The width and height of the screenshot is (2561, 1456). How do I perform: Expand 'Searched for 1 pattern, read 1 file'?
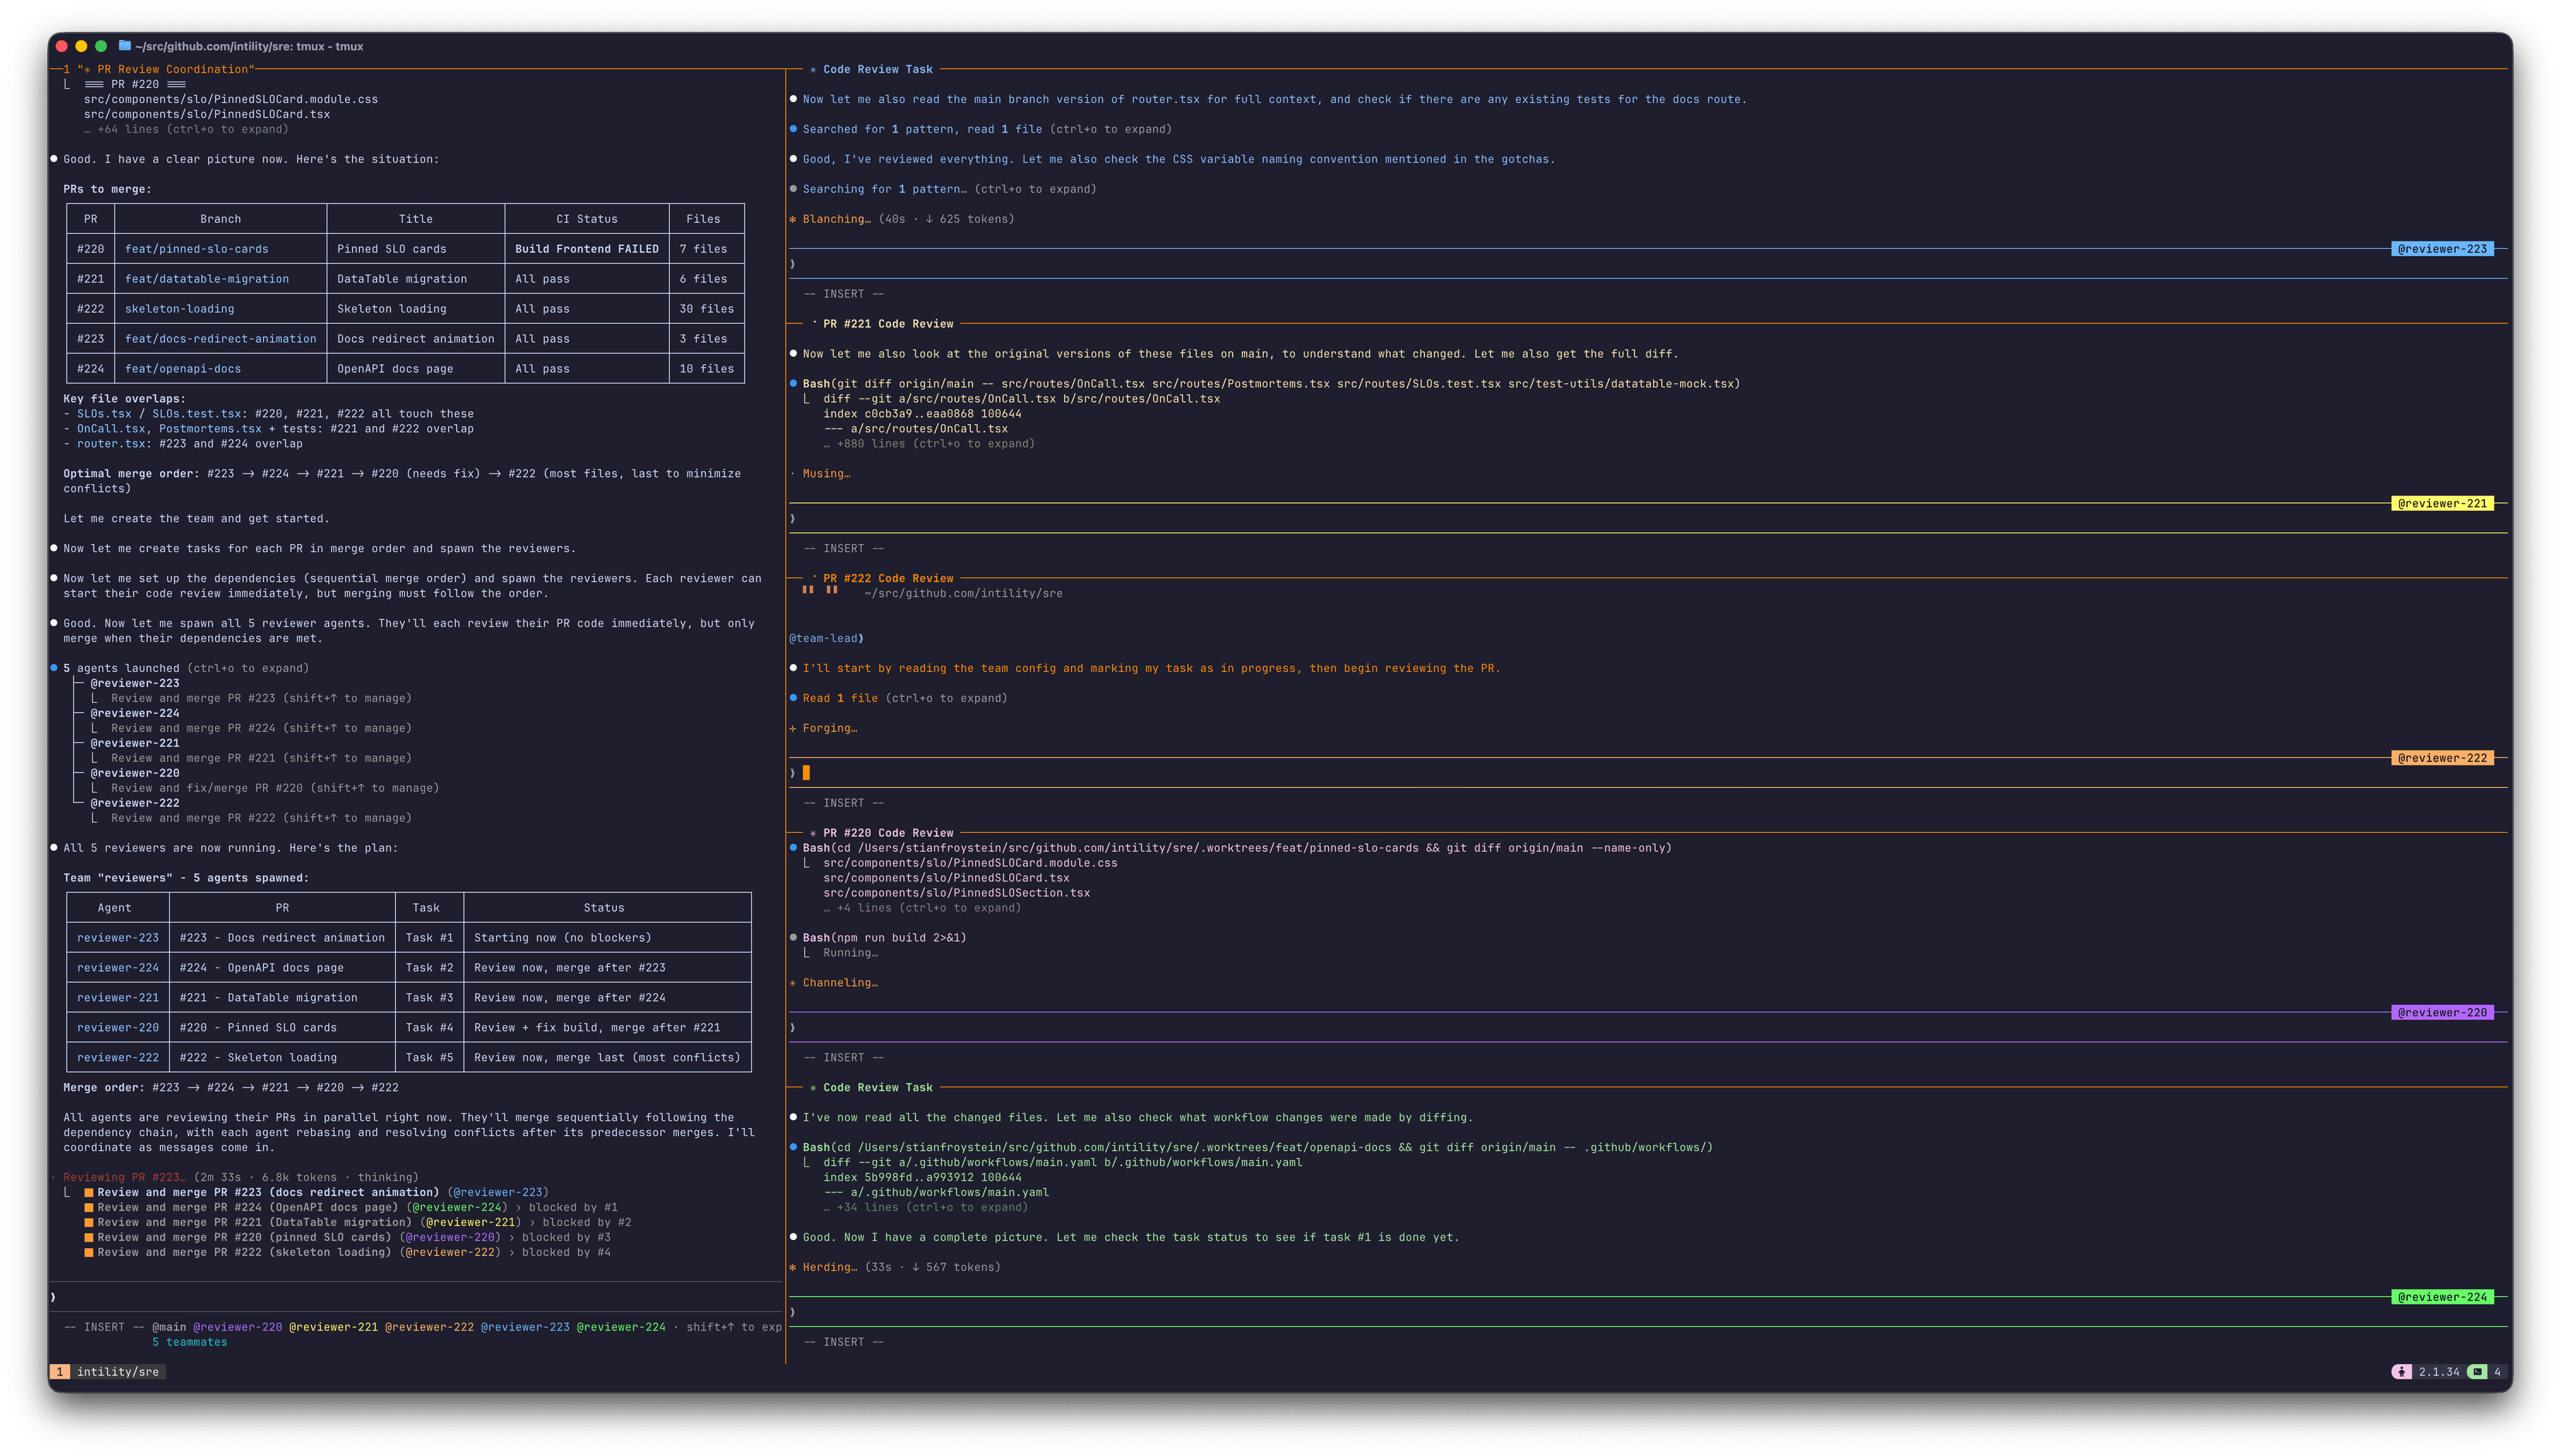point(922,129)
